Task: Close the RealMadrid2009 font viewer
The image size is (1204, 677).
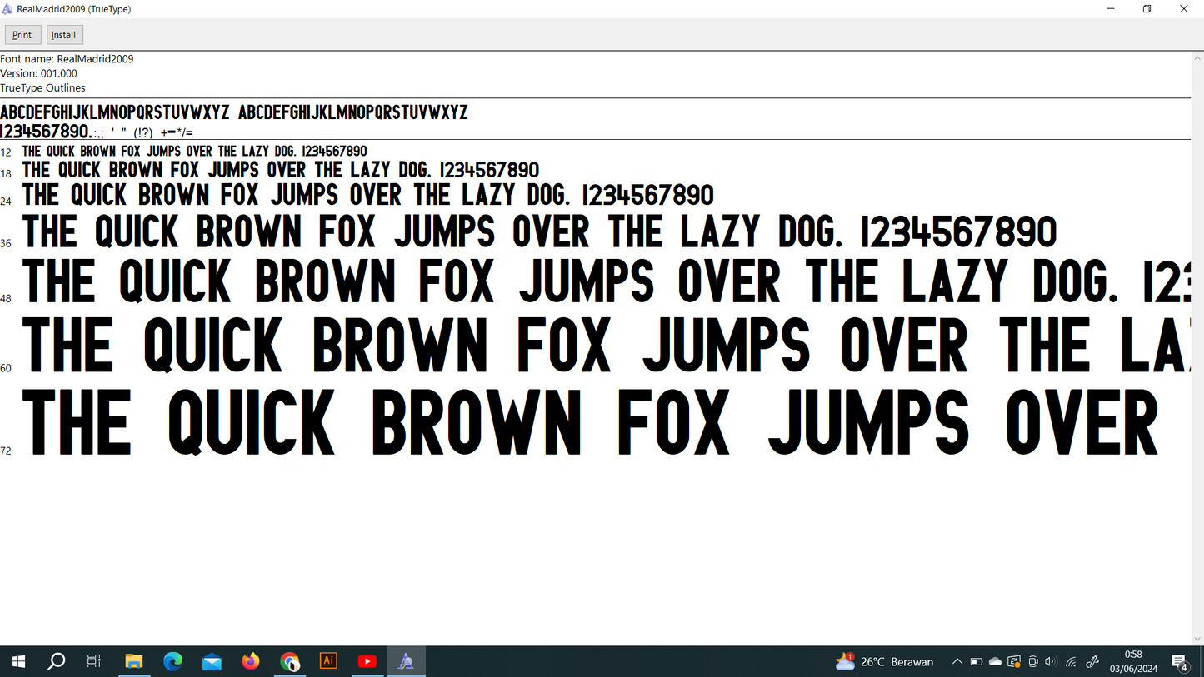Action: tap(1184, 9)
